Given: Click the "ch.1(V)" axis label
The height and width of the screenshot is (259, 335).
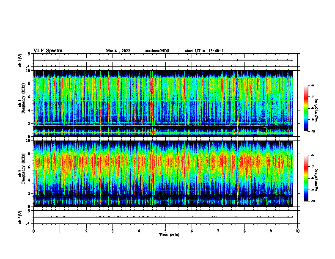Looking at the screenshot, I should [20, 60].
